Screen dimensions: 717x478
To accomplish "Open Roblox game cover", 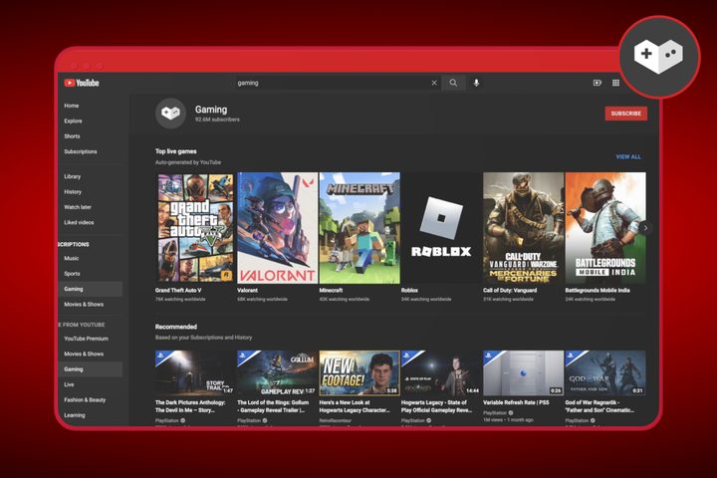I will coord(441,227).
